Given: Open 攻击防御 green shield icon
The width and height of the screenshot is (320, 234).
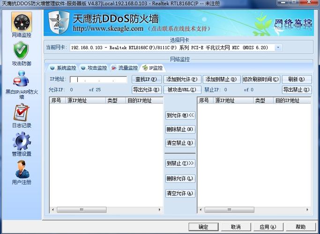Looking at the screenshot, I should pos(21,50).
